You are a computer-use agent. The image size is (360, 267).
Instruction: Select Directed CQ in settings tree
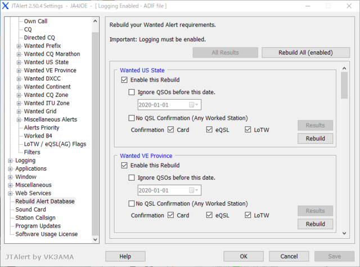click(x=39, y=38)
